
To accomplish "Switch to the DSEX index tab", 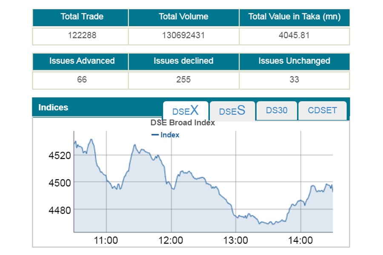I will tap(186, 111).
